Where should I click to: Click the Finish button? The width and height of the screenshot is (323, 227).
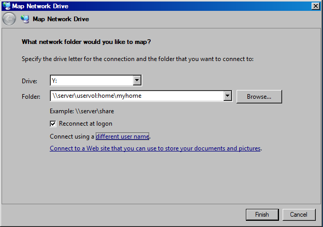pos(262,215)
